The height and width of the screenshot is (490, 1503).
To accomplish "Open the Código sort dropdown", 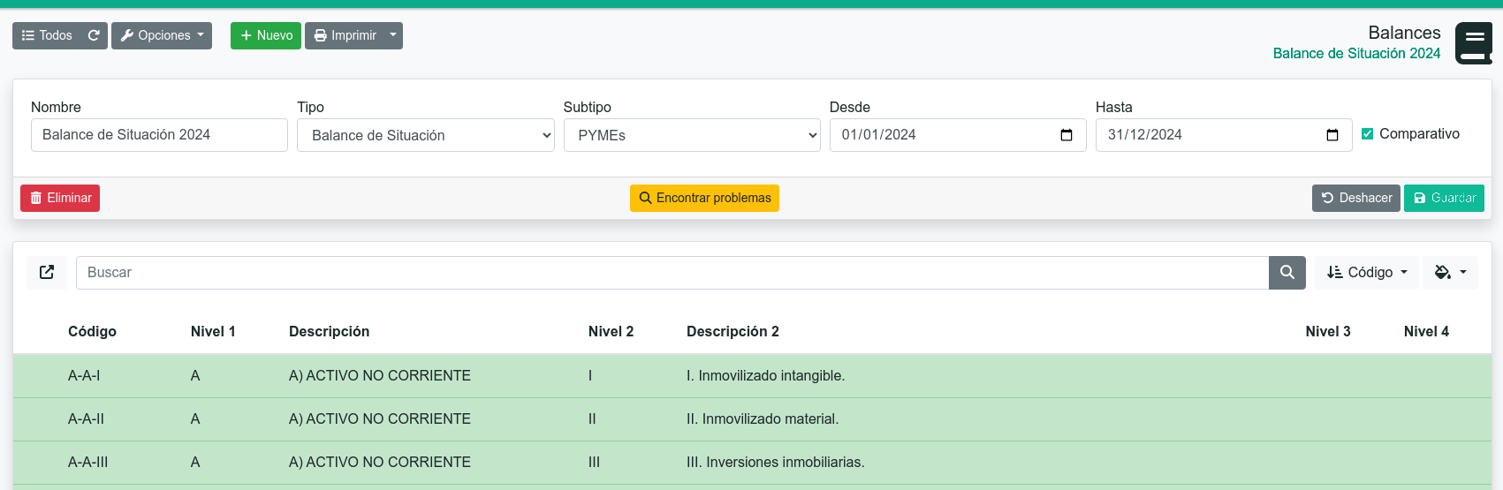I will (1367, 273).
